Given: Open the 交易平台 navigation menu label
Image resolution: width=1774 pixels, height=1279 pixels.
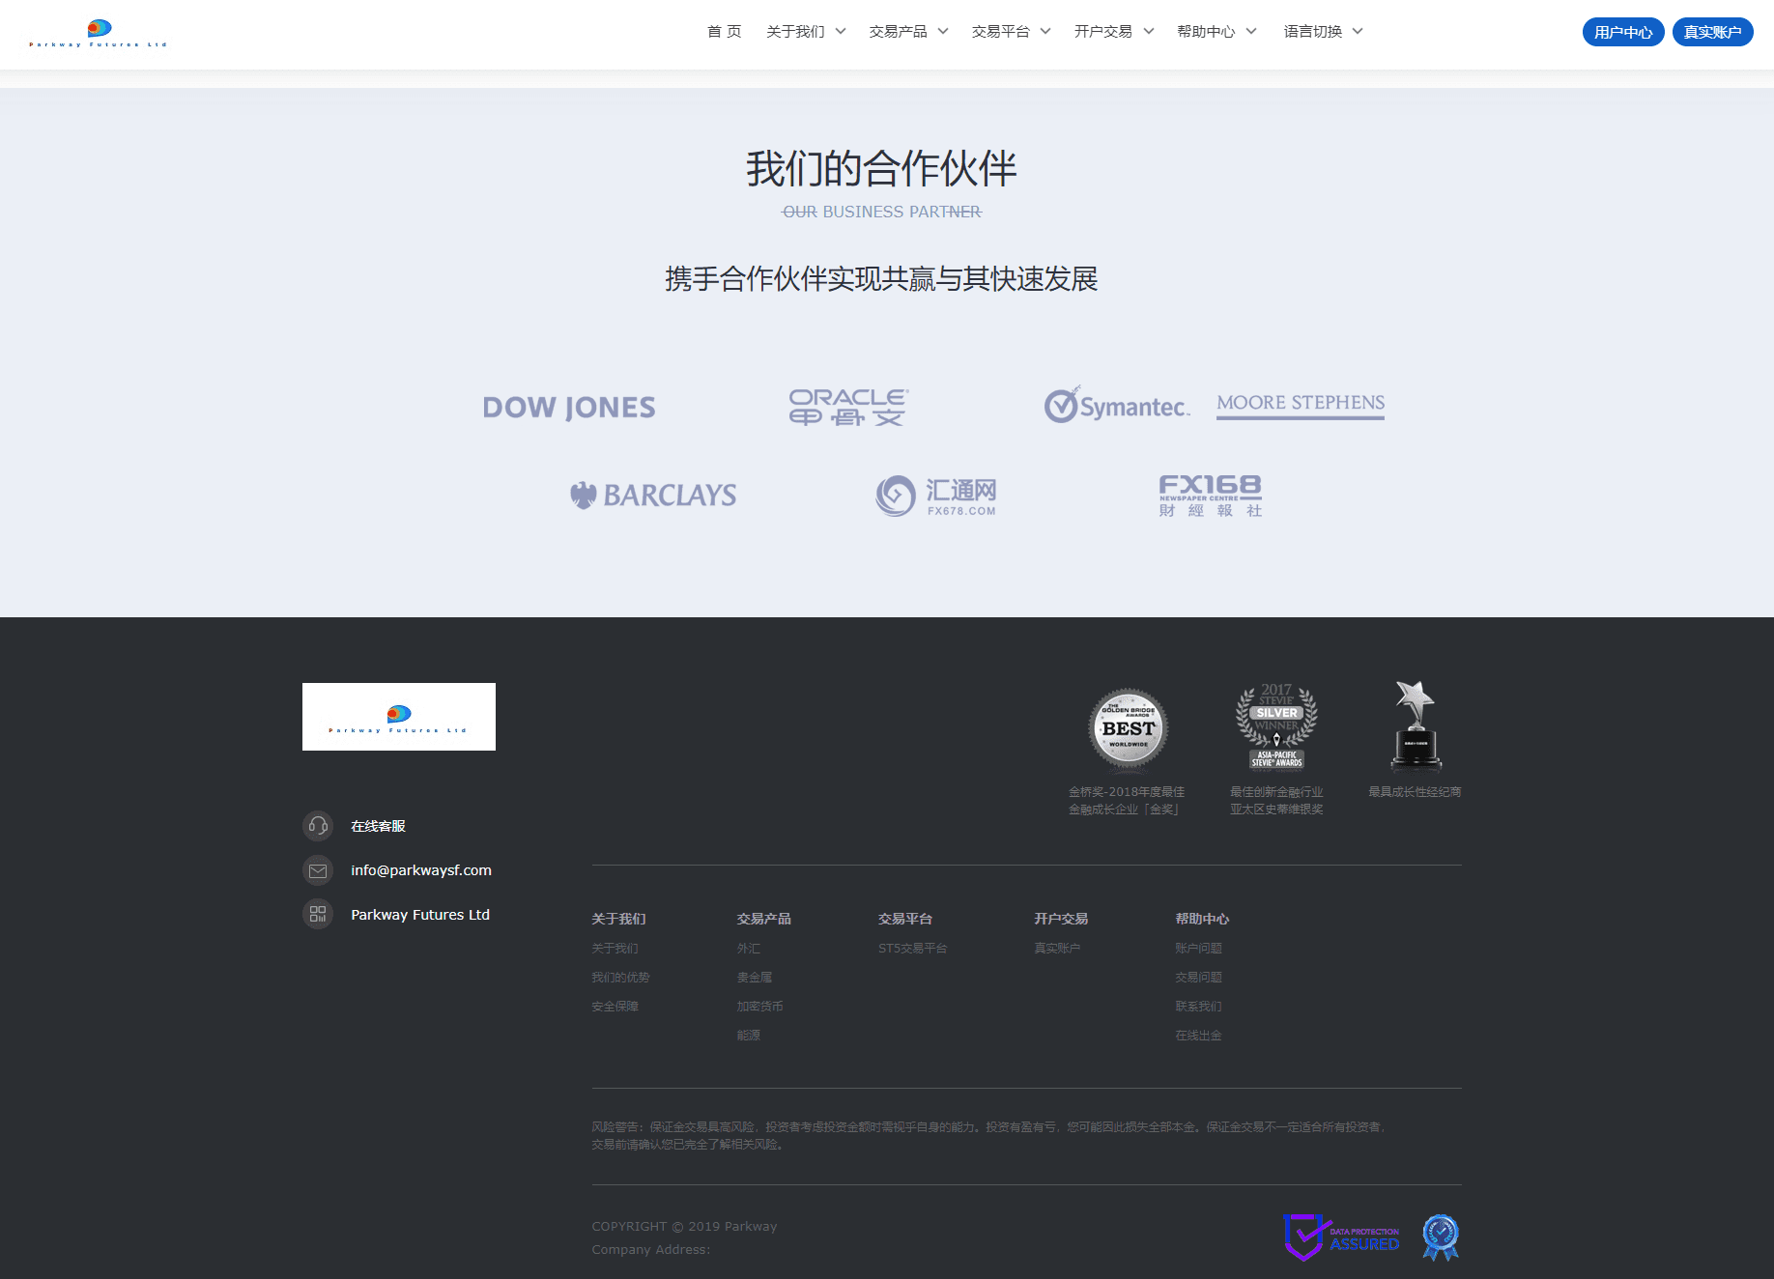Looking at the screenshot, I should tap(1001, 32).
